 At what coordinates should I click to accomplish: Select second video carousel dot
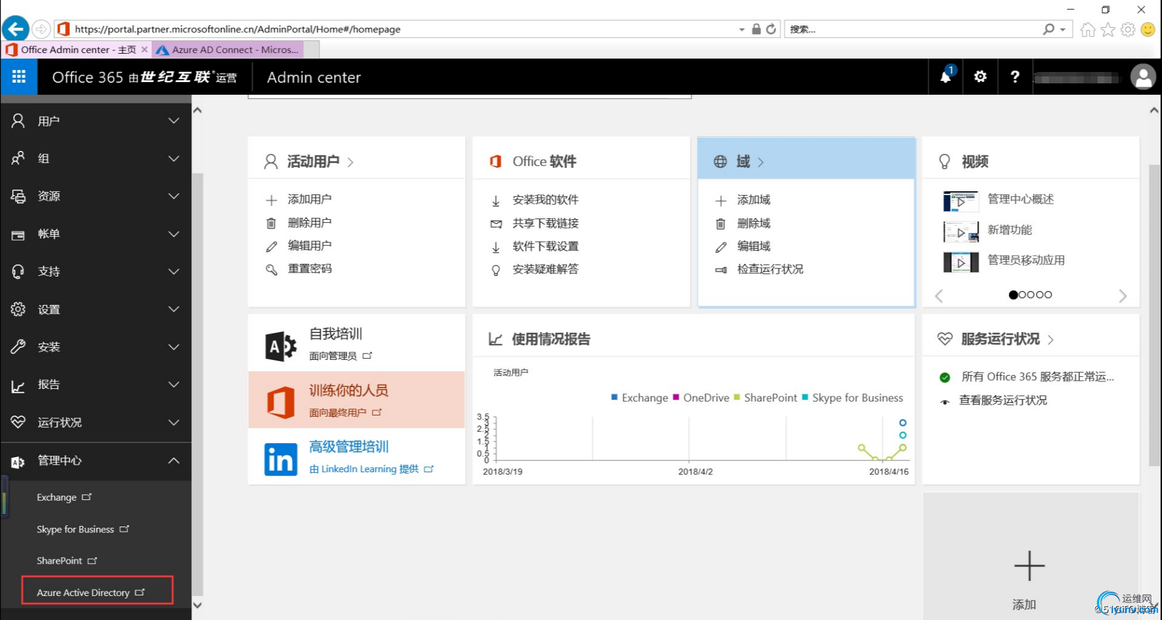coord(1022,295)
